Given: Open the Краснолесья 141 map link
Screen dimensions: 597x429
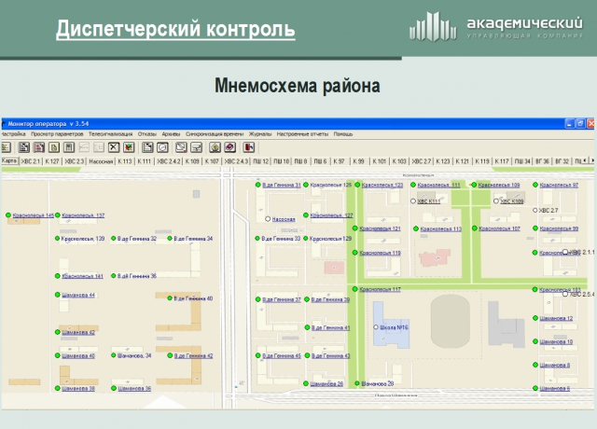Looking at the screenshot, I should [82, 276].
